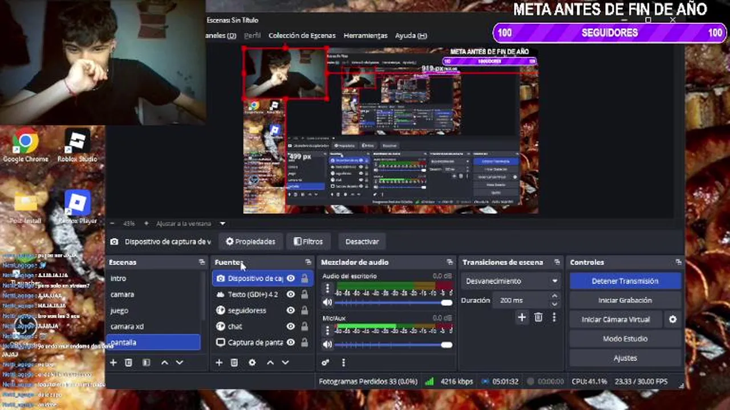The width and height of the screenshot is (730, 410).
Task: Click Iniciar Cámara Virtual
Action: (615, 319)
